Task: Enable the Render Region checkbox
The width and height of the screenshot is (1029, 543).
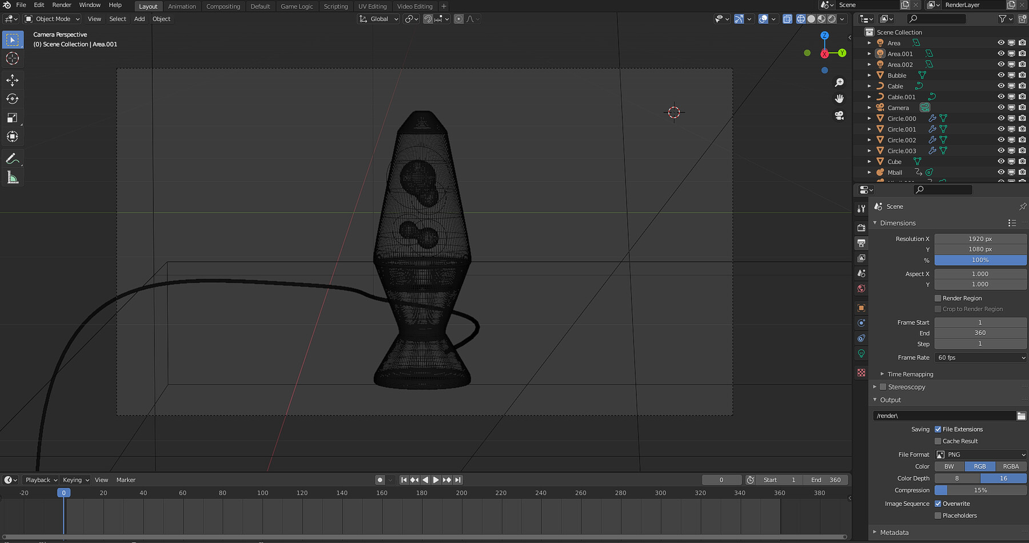Action: (x=938, y=298)
